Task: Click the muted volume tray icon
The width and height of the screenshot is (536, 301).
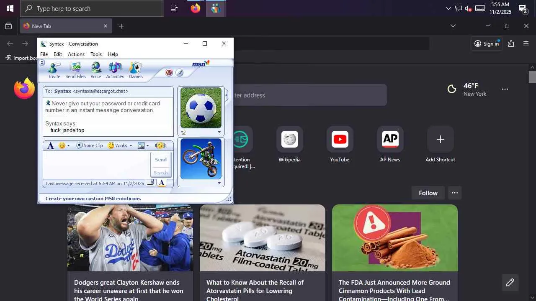Action: click(x=469, y=8)
